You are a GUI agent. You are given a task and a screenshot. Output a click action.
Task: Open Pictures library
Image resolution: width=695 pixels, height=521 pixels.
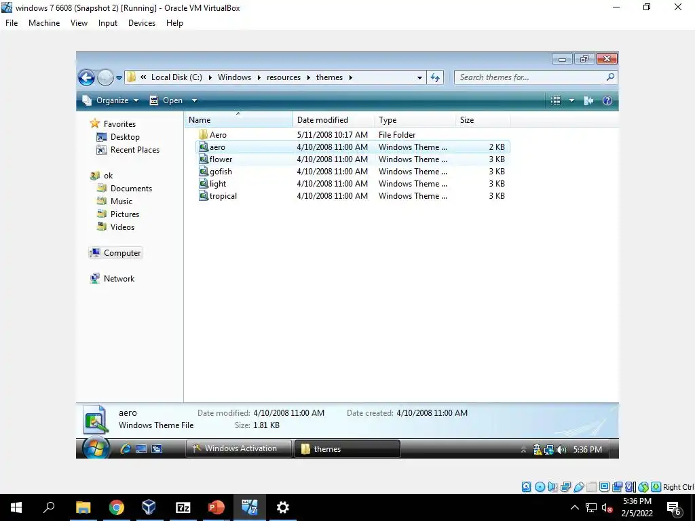118,214
